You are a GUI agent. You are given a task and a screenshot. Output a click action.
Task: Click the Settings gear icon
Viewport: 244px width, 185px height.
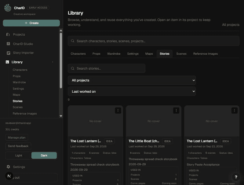click(x=9, y=167)
